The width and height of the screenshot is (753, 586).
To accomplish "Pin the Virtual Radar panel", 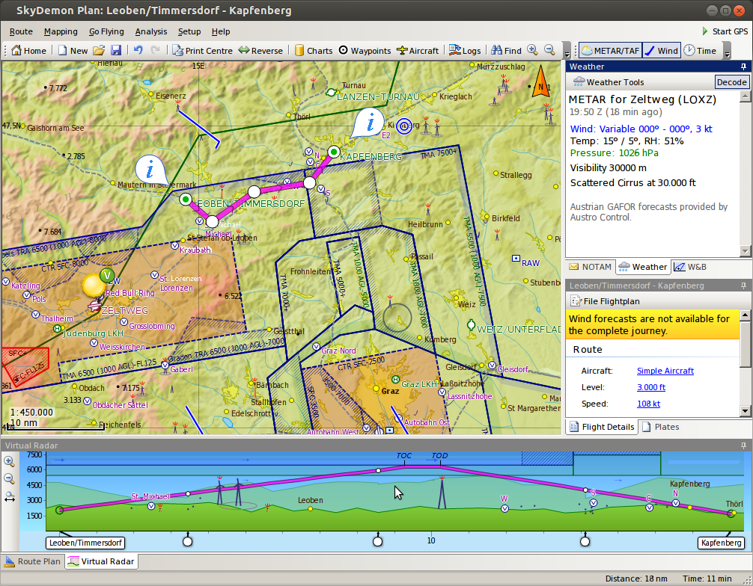I will pyautogui.click(x=743, y=445).
